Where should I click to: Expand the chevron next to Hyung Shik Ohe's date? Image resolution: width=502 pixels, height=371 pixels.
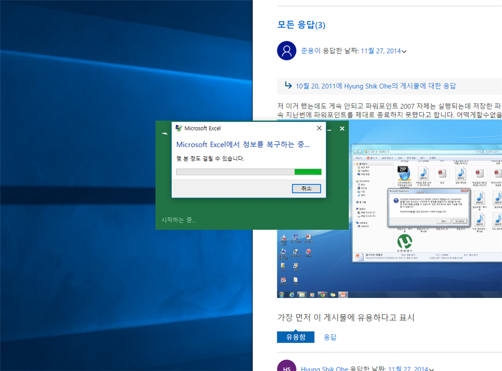[431, 369]
